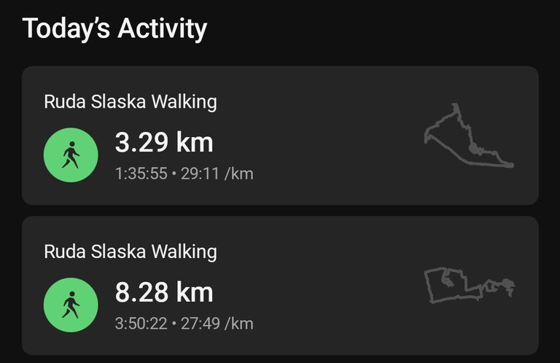Tap the dot between 1:35:55 and 29:11

pos(174,173)
